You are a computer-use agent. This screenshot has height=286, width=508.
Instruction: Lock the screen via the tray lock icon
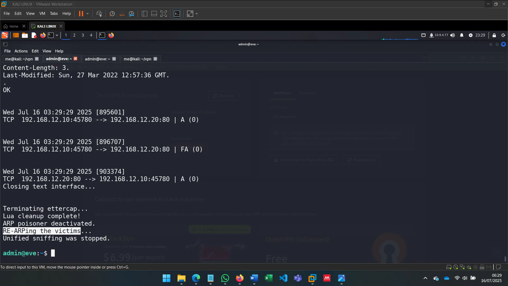(494, 35)
